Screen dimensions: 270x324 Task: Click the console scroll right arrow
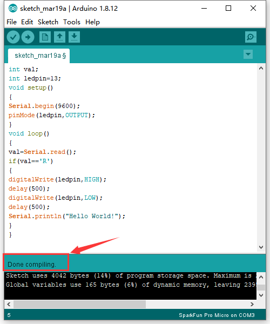click(252, 305)
